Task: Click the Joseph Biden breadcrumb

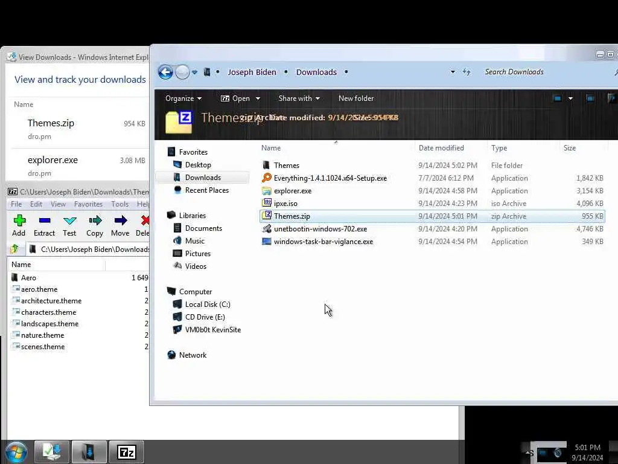Action: tap(252, 72)
